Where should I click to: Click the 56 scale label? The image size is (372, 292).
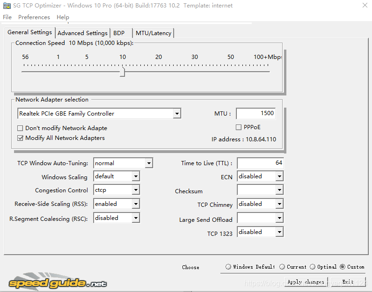(x=25, y=57)
